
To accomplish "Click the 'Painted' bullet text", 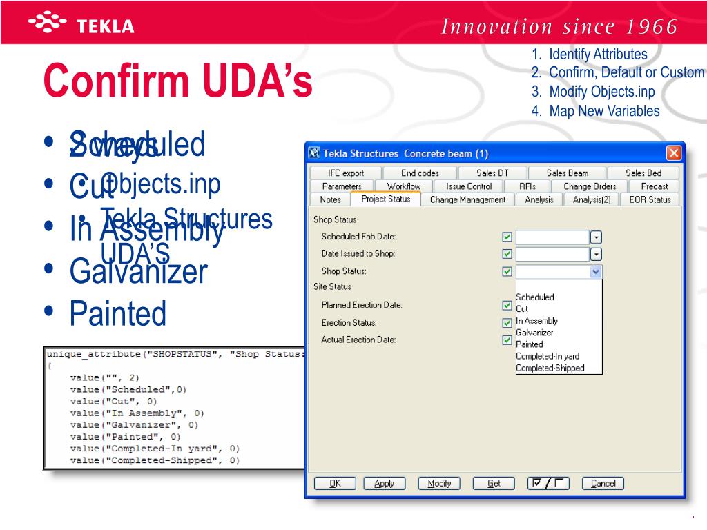I will pyautogui.click(x=118, y=313).
